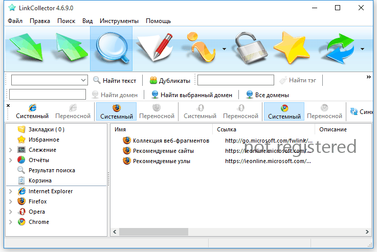Expand the Firefox tree node
377x252 pixels.
click(10, 201)
